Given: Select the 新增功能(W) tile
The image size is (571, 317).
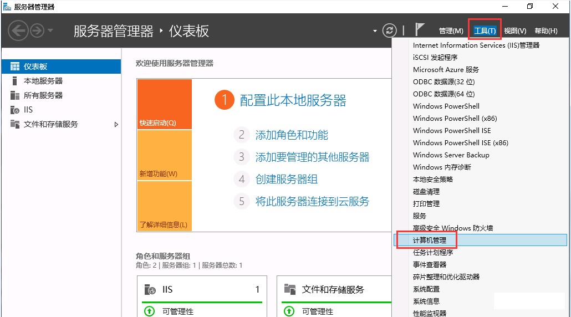Looking at the screenshot, I should tap(164, 155).
